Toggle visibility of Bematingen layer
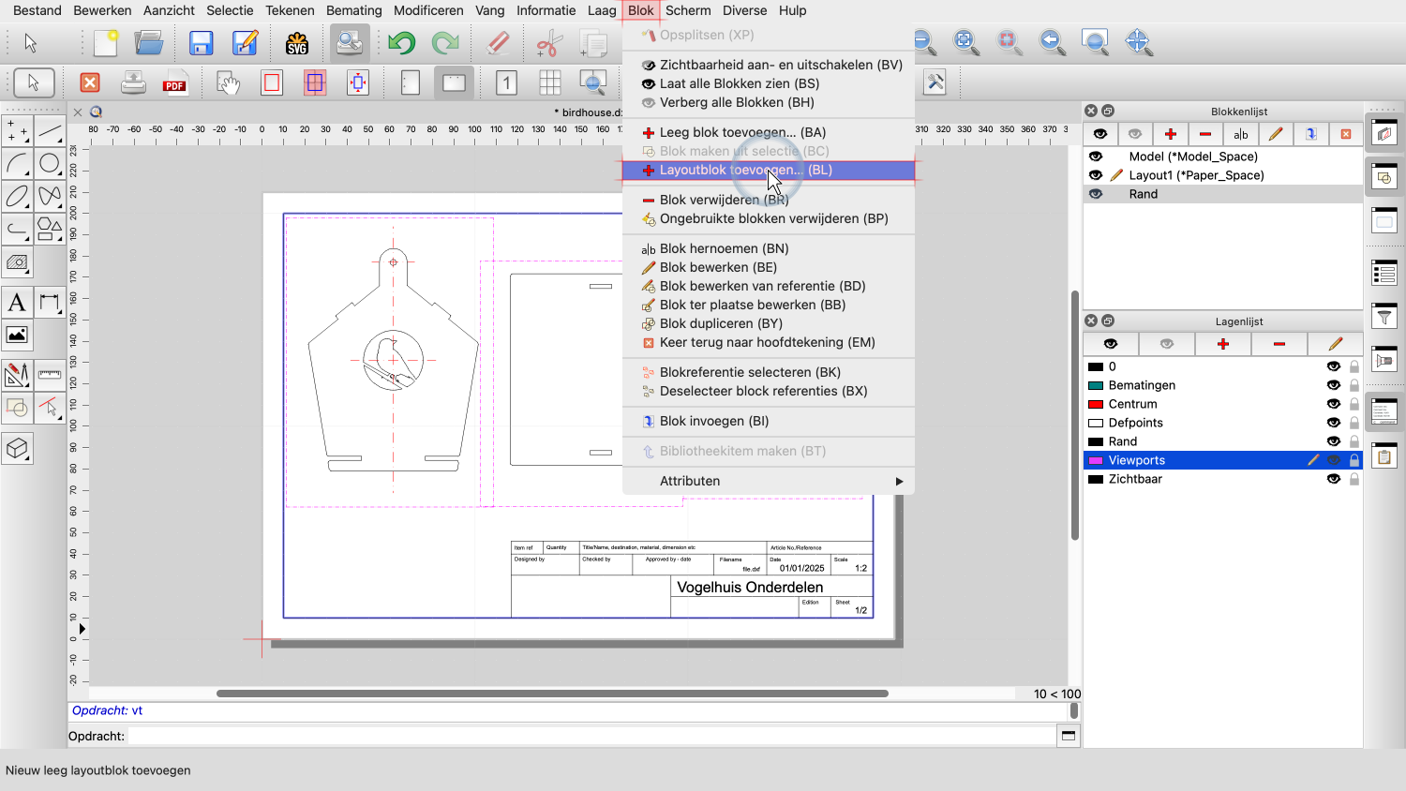The image size is (1406, 791). (x=1333, y=385)
